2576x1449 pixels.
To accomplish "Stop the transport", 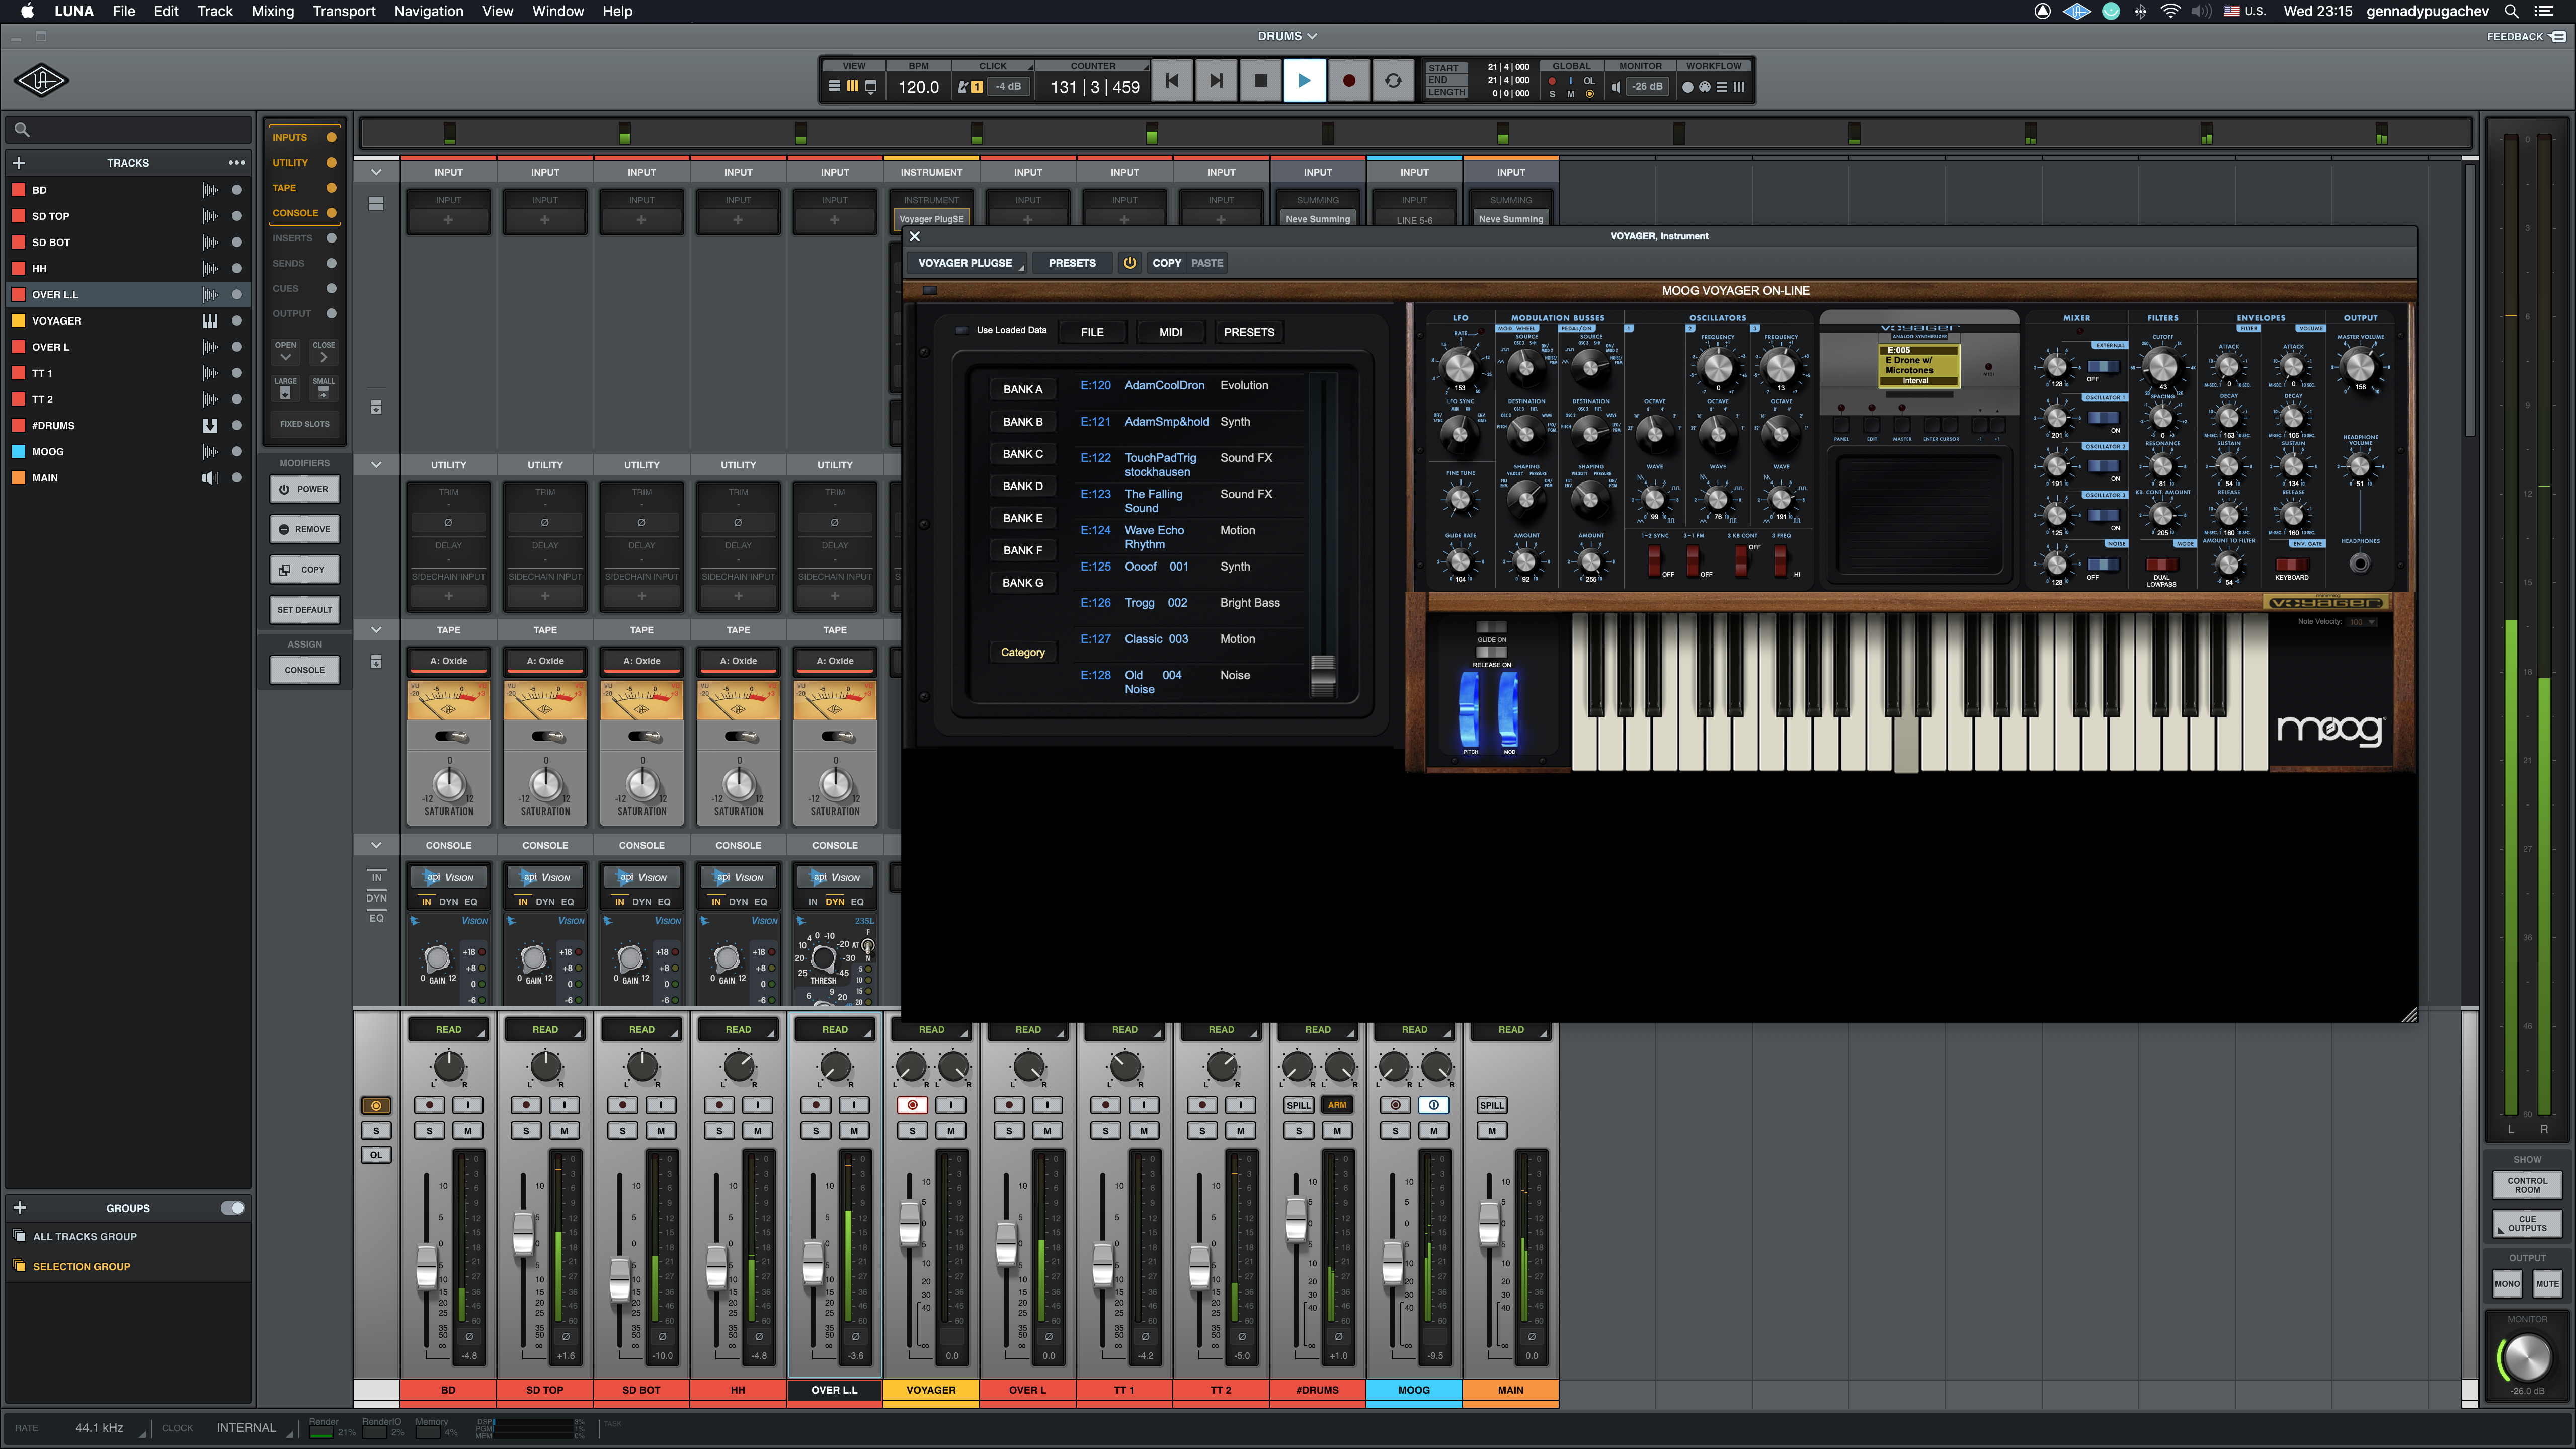I will pyautogui.click(x=1260, y=81).
